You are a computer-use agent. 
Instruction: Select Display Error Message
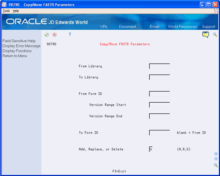[x=21, y=46]
